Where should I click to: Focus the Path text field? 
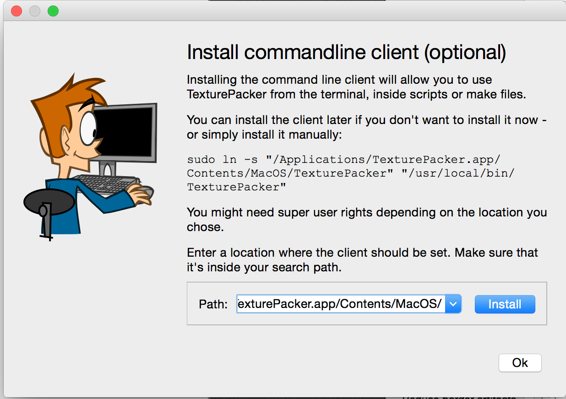[341, 304]
